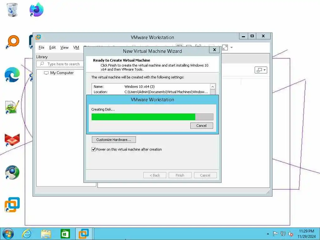Click Customize Hardware button
This screenshot has height=240, width=320.
[x=114, y=140]
